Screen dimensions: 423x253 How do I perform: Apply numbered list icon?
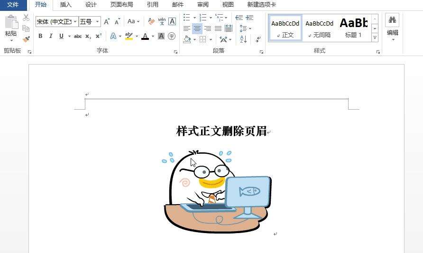click(203, 18)
